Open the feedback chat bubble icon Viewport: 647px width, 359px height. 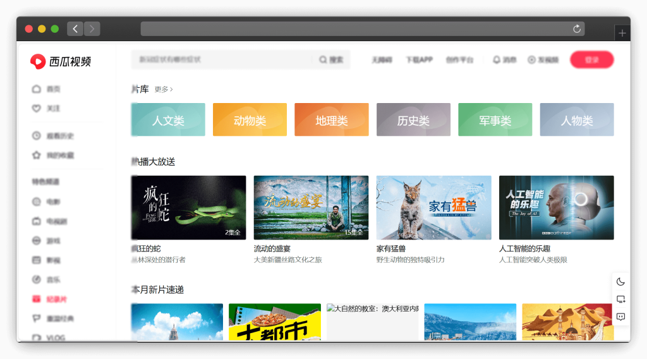click(620, 317)
